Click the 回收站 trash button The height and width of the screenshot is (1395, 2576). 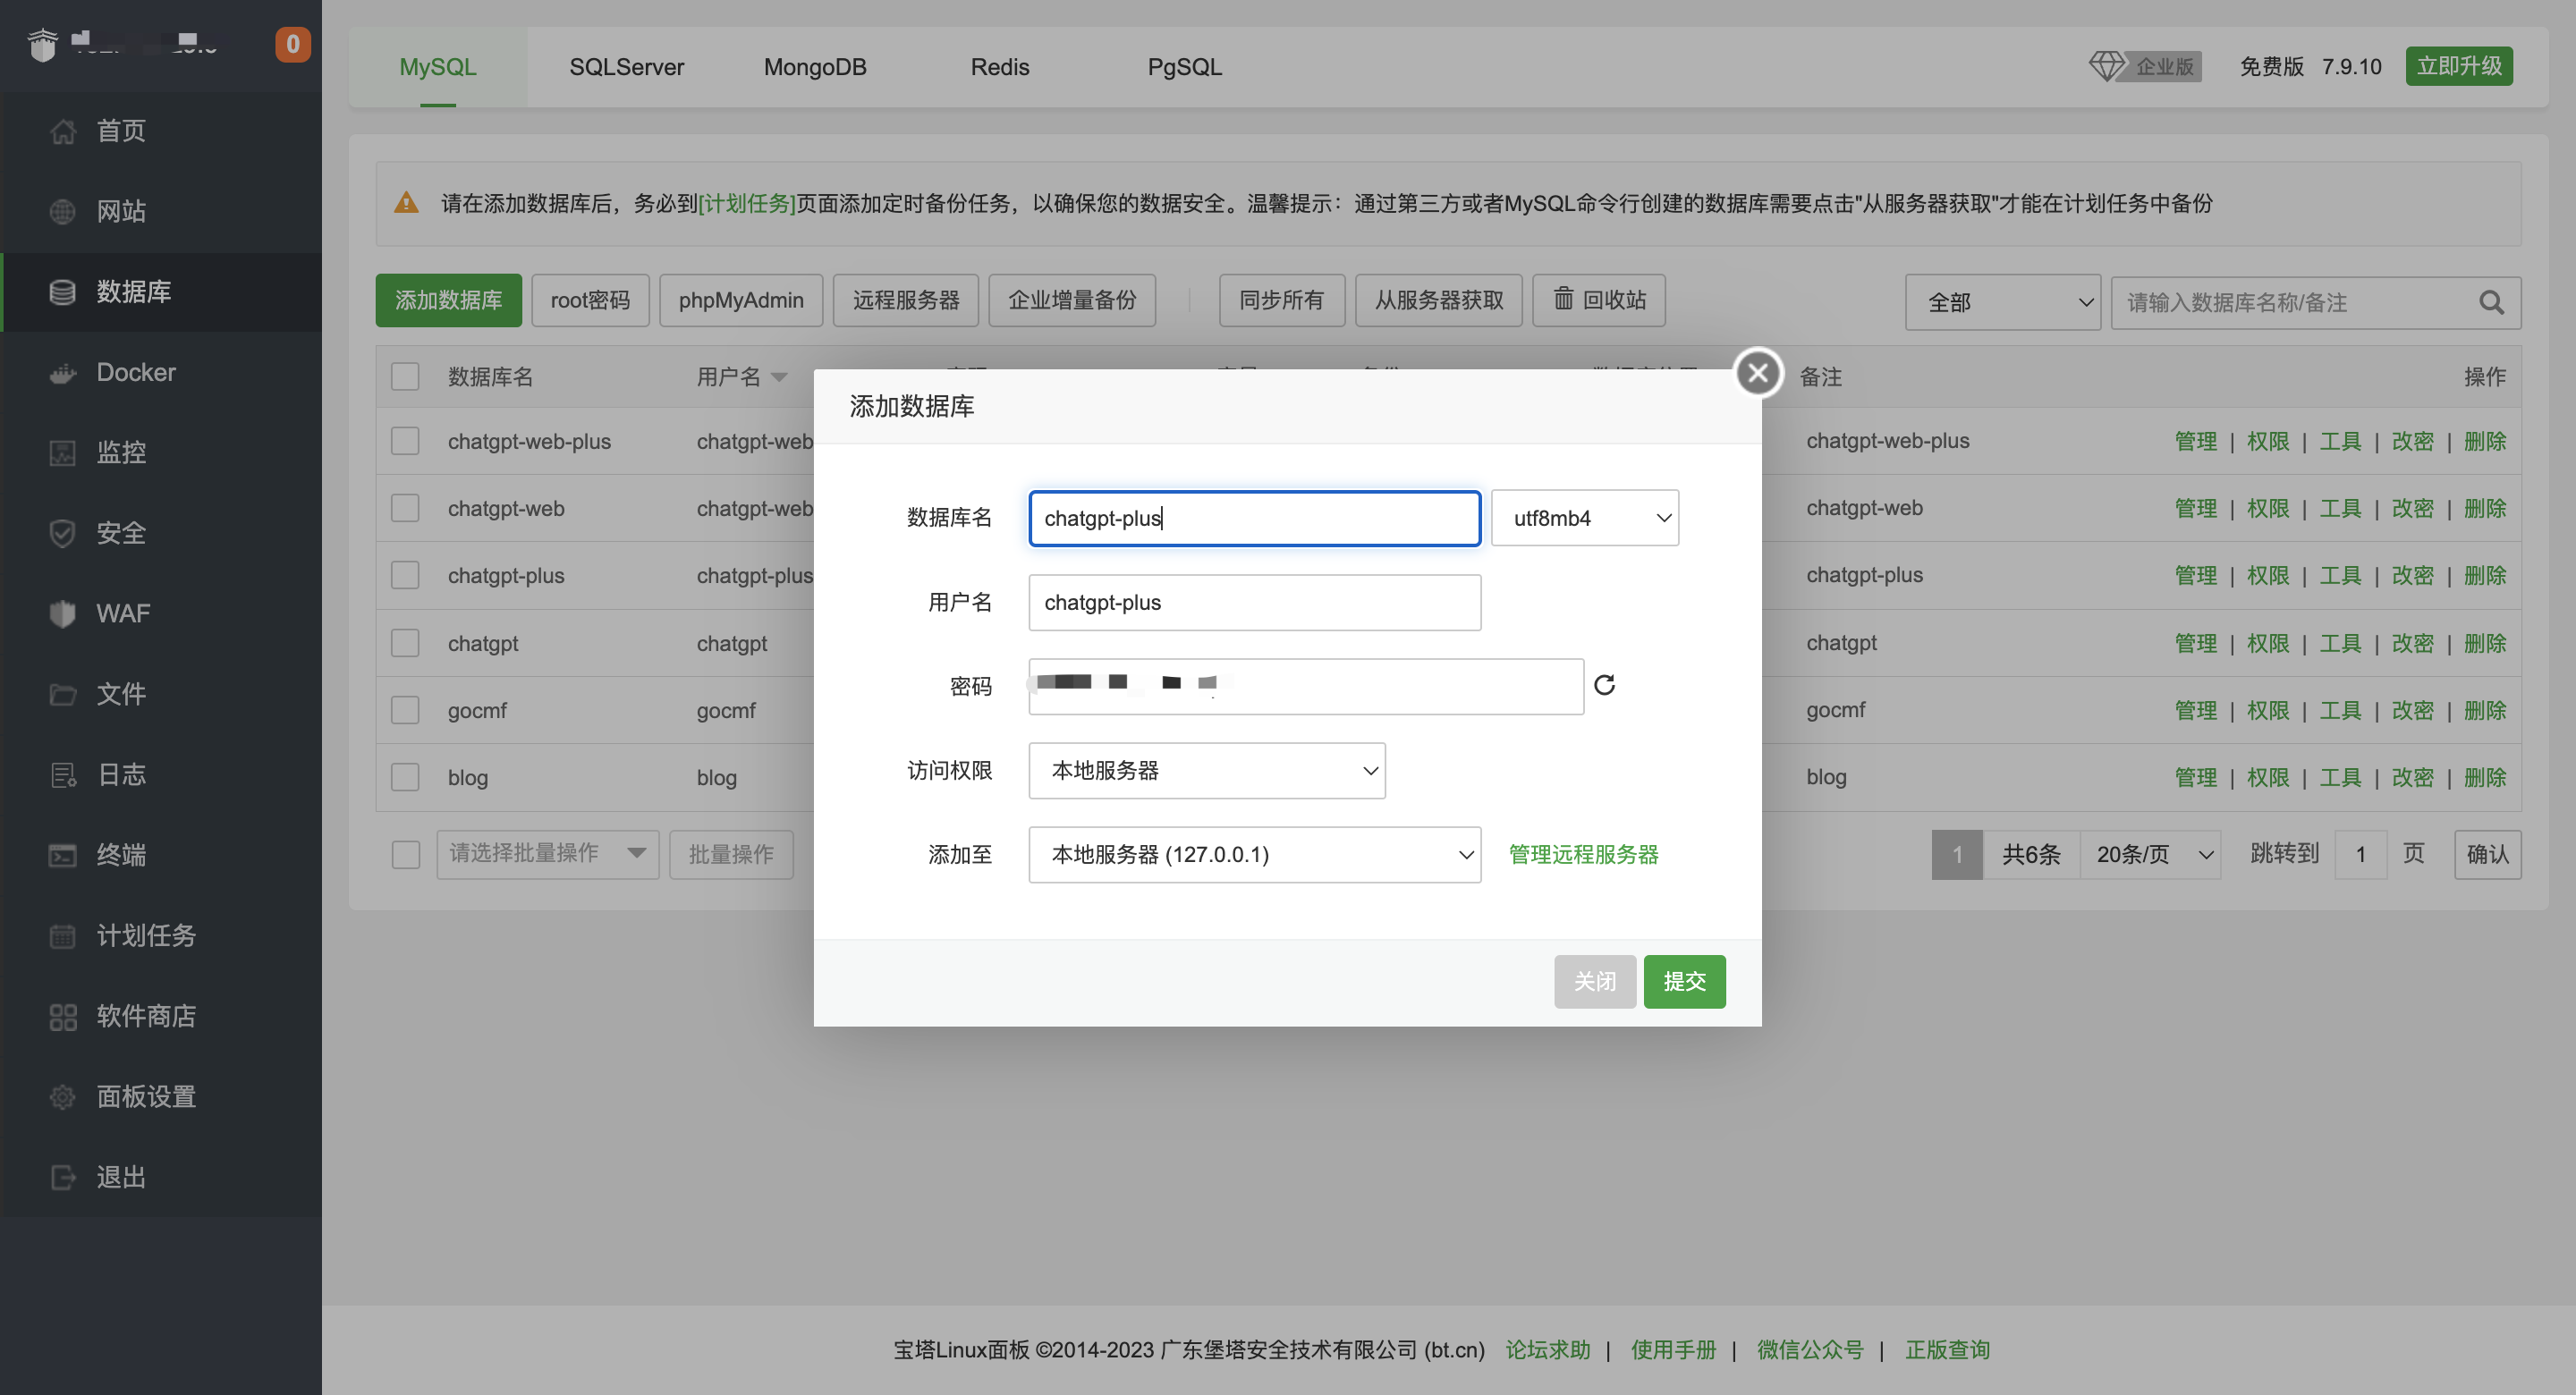[x=1598, y=300]
